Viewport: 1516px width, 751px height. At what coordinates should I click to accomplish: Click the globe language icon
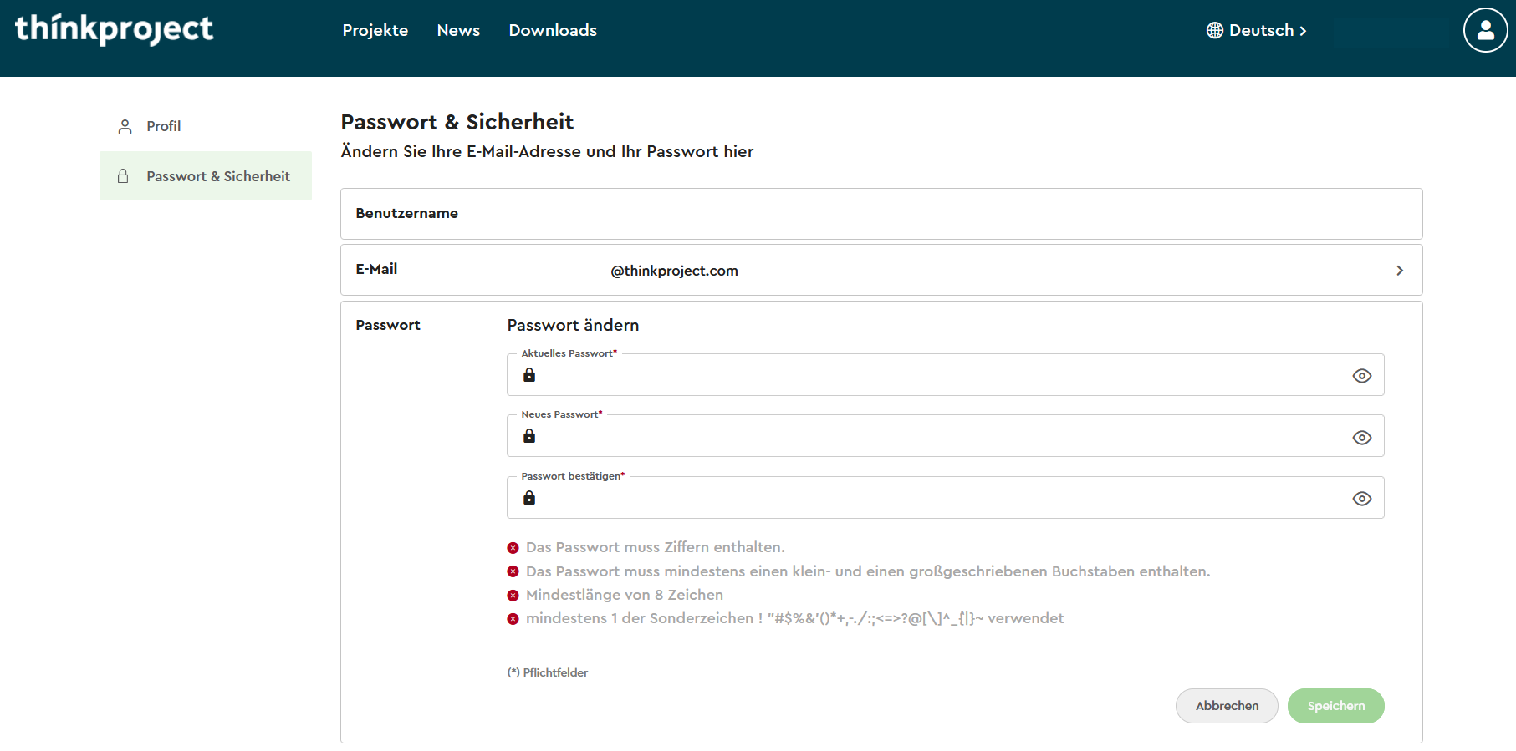coord(1214,30)
